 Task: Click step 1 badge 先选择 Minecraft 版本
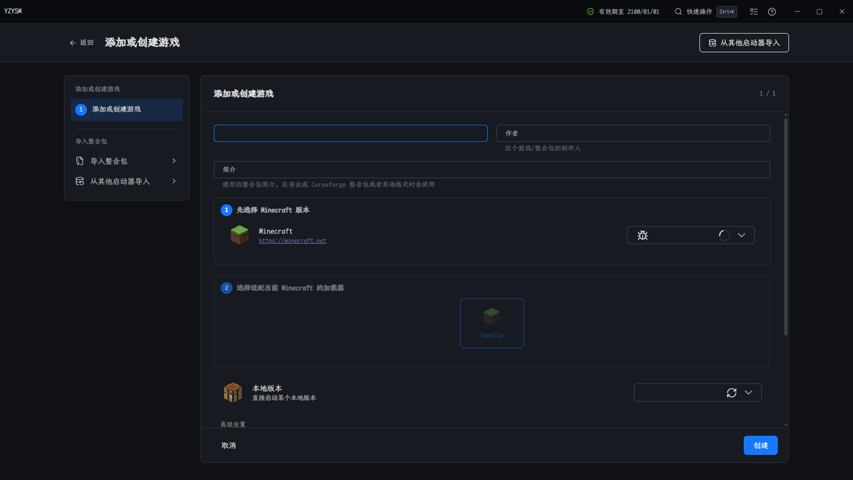click(x=227, y=210)
